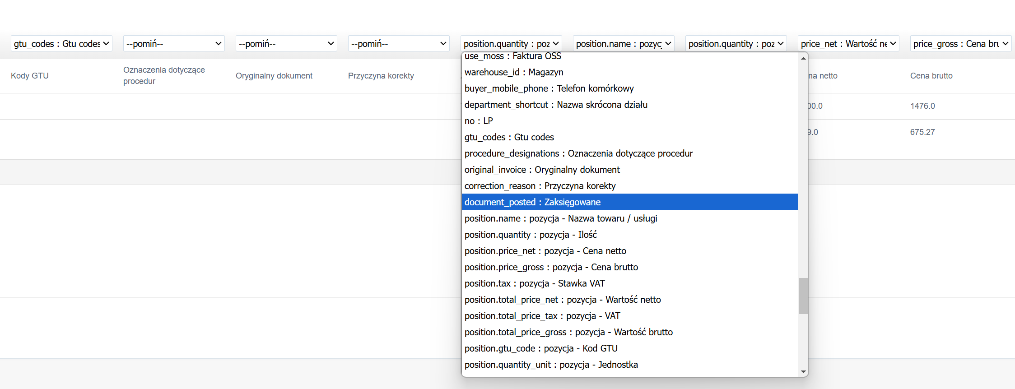Open the --pomiń-- dropdown above Oryginalny dokument
This screenshot has width=1015, height=389.
(286, 44)
